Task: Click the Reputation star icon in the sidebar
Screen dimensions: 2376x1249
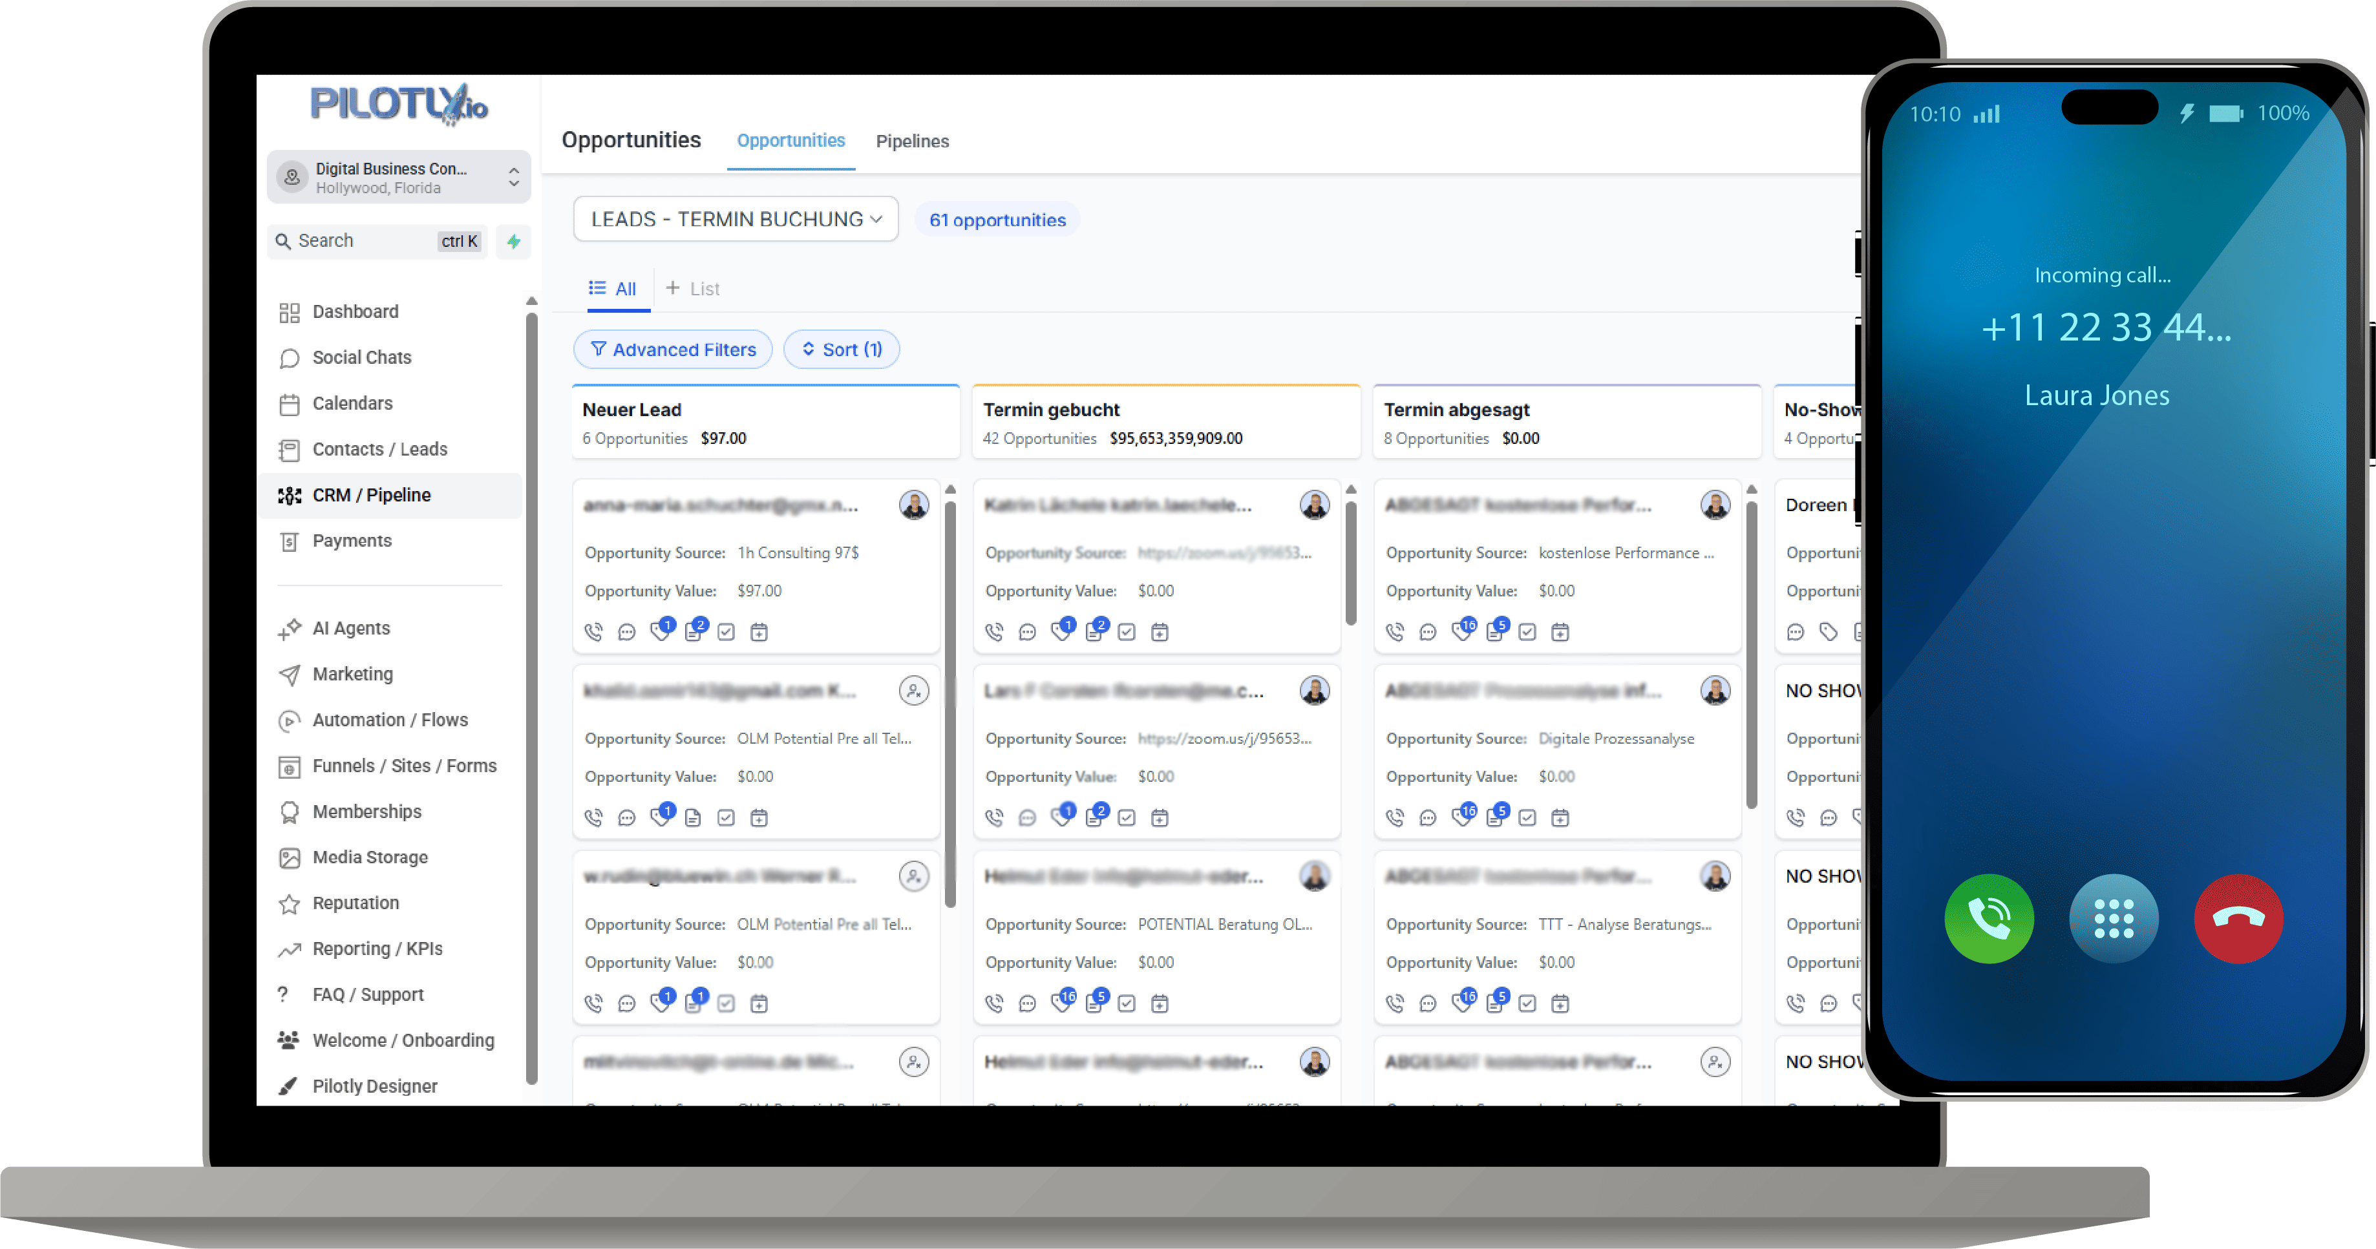Action: click(x=289, y=903)
